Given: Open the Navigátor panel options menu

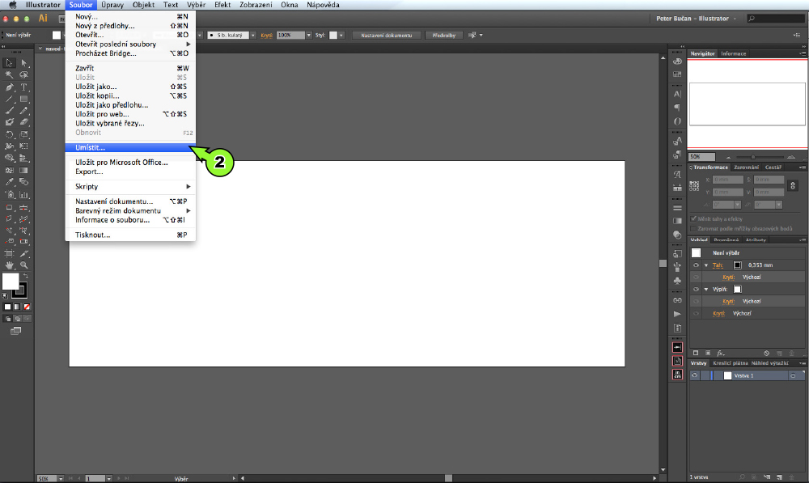Looking at the screenshot, I should (x=803, y=53).
